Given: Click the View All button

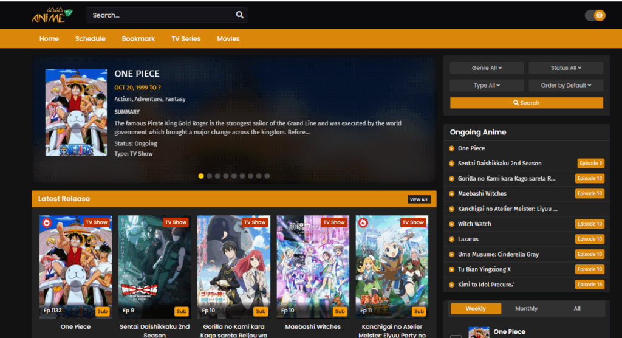Looking at the screenshot, I should point(419,199).
